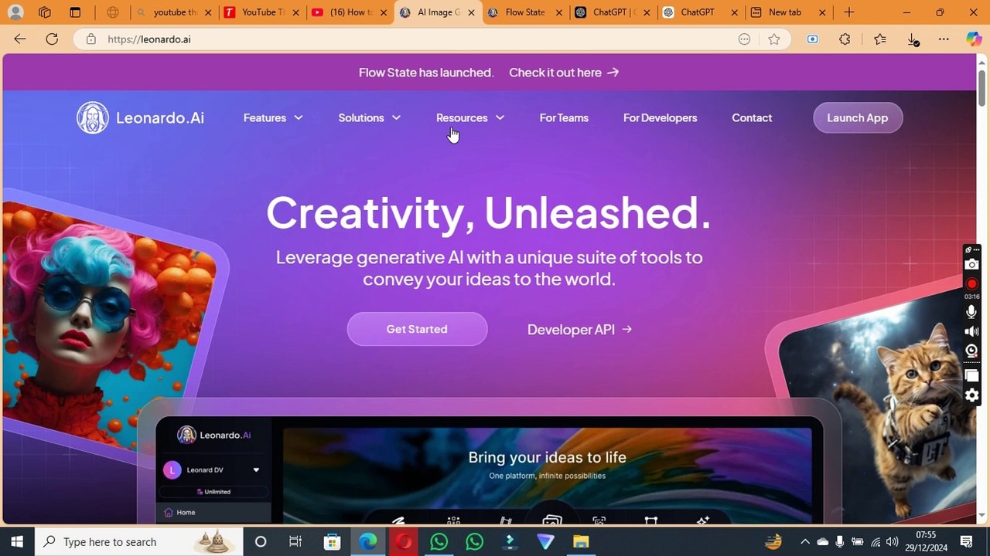This screenshot has width=990, height=556.
Task: Click the taskbar clock showing 07:55
Action: tap(926, 542)
